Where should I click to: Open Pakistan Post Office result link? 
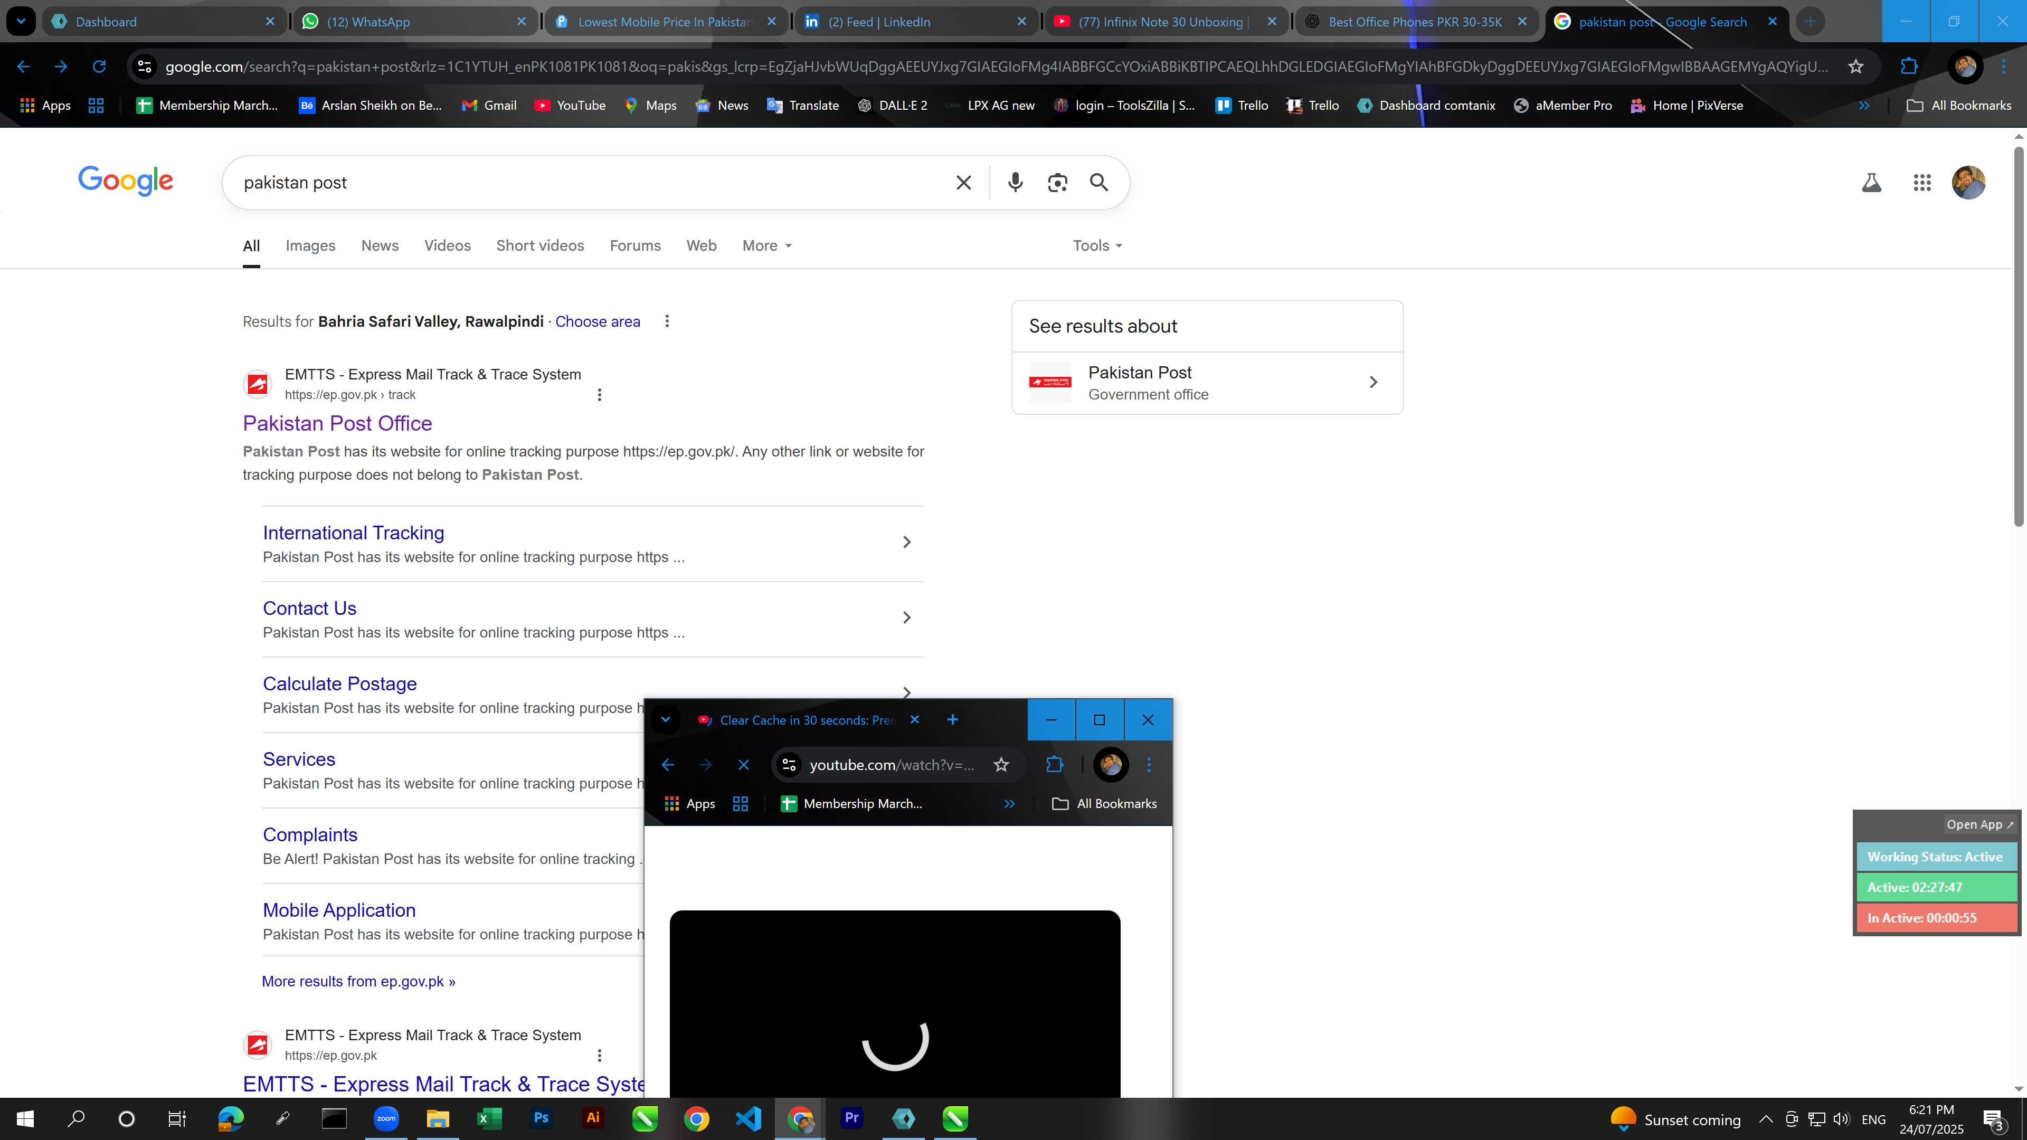(x=337, y=423)
